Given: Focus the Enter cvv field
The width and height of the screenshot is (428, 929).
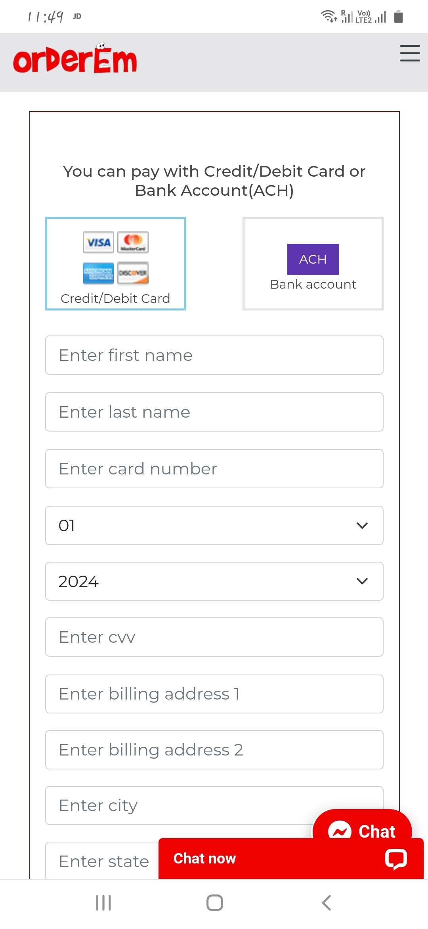Looking at the screenshot, I should point(214,637).
